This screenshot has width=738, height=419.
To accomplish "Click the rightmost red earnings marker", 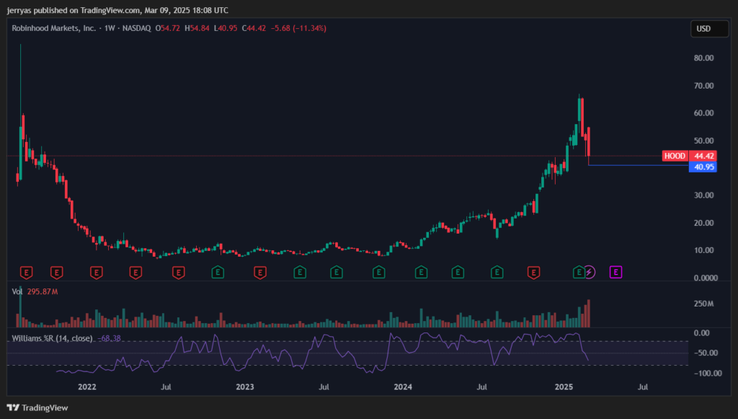I will point(534,272).
